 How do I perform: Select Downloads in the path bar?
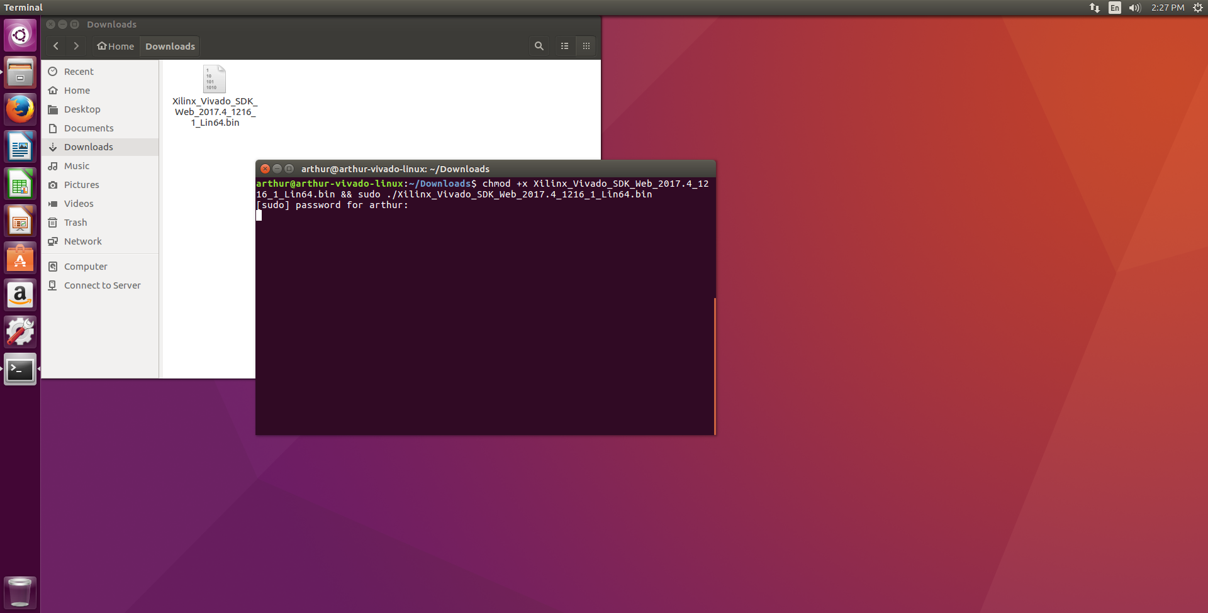[x=170, y=46]
